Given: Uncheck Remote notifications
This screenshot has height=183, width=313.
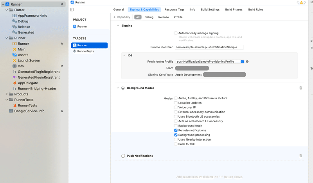Looking at the screenshot, I should point(176,130).
